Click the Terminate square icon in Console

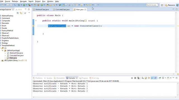pyautogui.click(x=132, y=78)
